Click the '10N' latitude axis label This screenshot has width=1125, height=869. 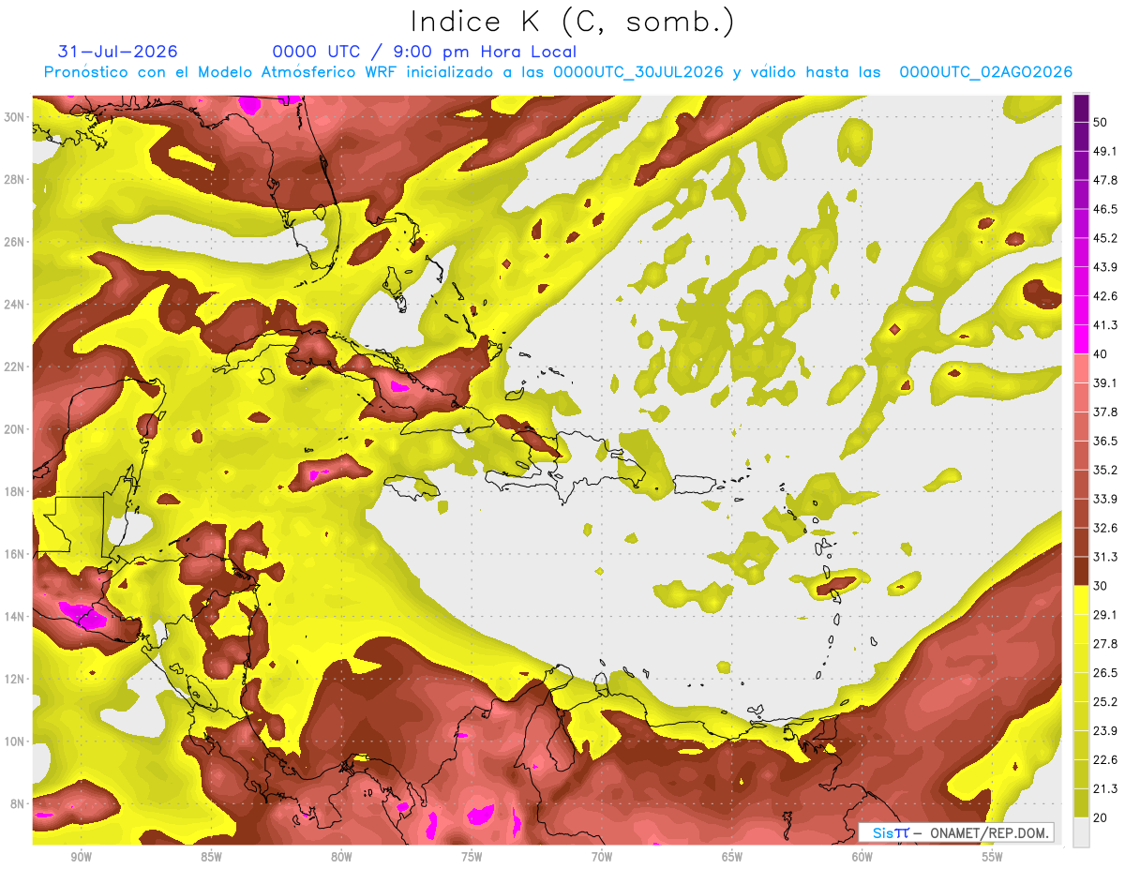click(x=14, y=742)
